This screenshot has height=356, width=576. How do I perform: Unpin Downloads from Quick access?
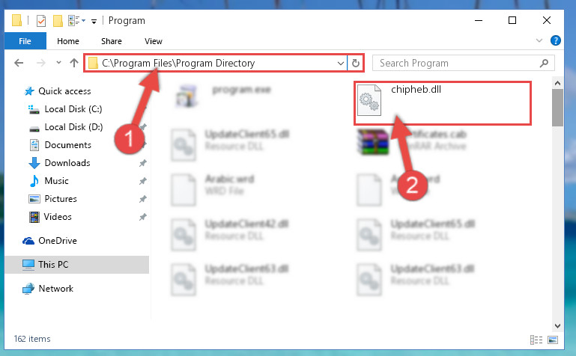[x=143, y=163]
